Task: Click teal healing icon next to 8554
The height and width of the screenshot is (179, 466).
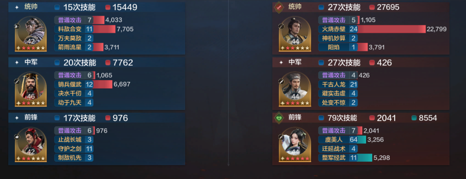Action: (414, 118)
